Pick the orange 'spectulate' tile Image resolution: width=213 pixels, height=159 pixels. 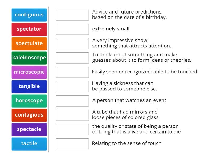(x=29, y=43)
